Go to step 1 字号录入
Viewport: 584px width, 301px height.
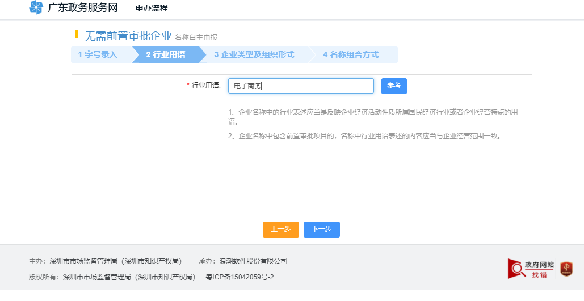click(98, 54)
